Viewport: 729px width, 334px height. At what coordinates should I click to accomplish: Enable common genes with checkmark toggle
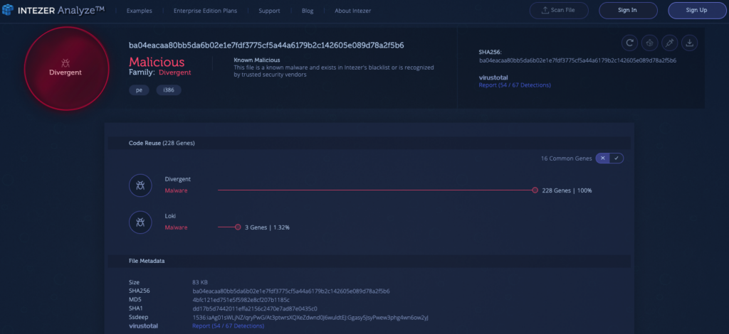pyautogui.click(x=617, y=158)
